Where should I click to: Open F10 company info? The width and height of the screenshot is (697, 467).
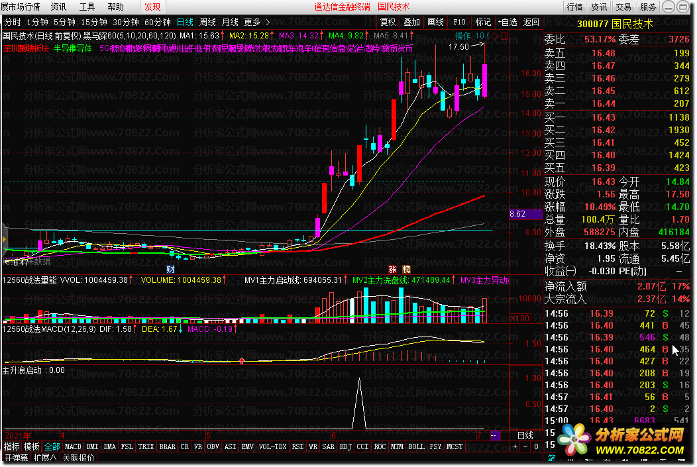(459, 22)
